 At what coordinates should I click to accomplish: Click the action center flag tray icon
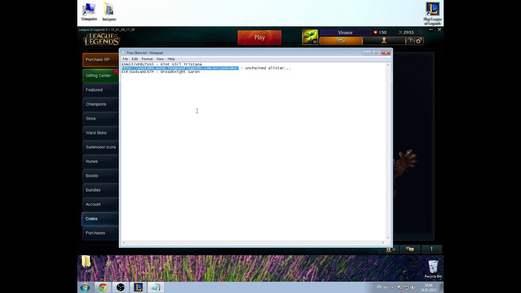399,288
